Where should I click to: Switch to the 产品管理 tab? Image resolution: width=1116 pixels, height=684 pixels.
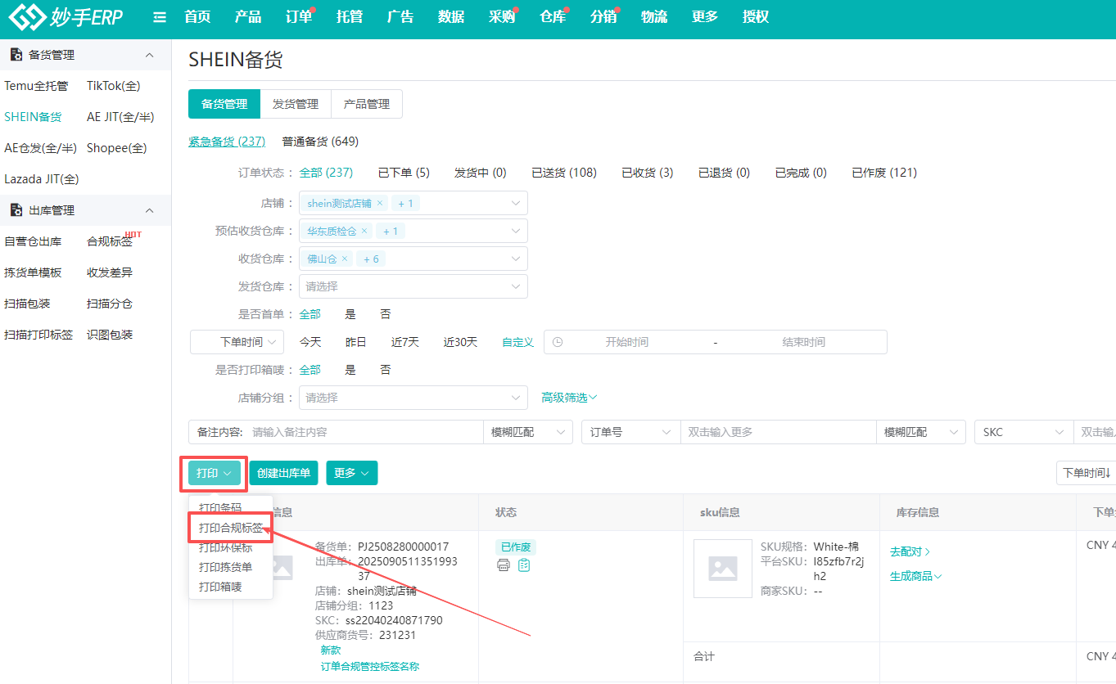[x=367, y=104]
